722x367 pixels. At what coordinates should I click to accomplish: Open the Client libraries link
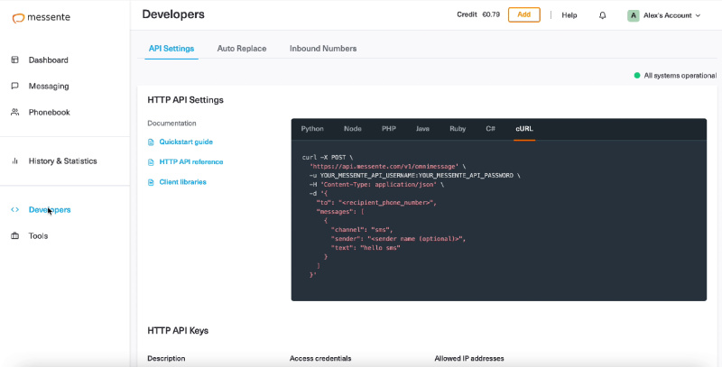click(183, 182)
